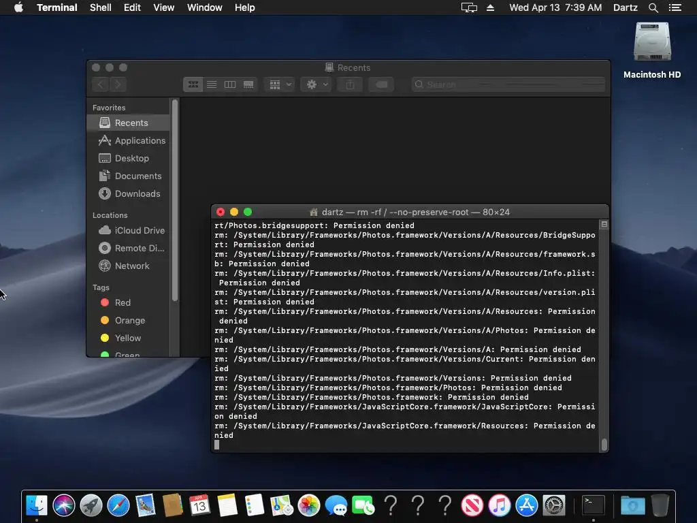The height and width of the screenshot is (523, 697).
Task: Open Reminders icon in Dock
Action: 255,505
